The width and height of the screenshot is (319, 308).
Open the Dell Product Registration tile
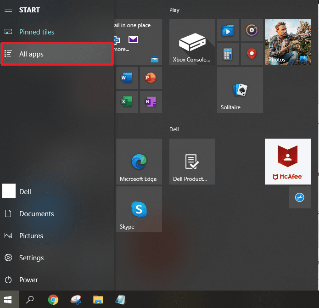[192, 162]
